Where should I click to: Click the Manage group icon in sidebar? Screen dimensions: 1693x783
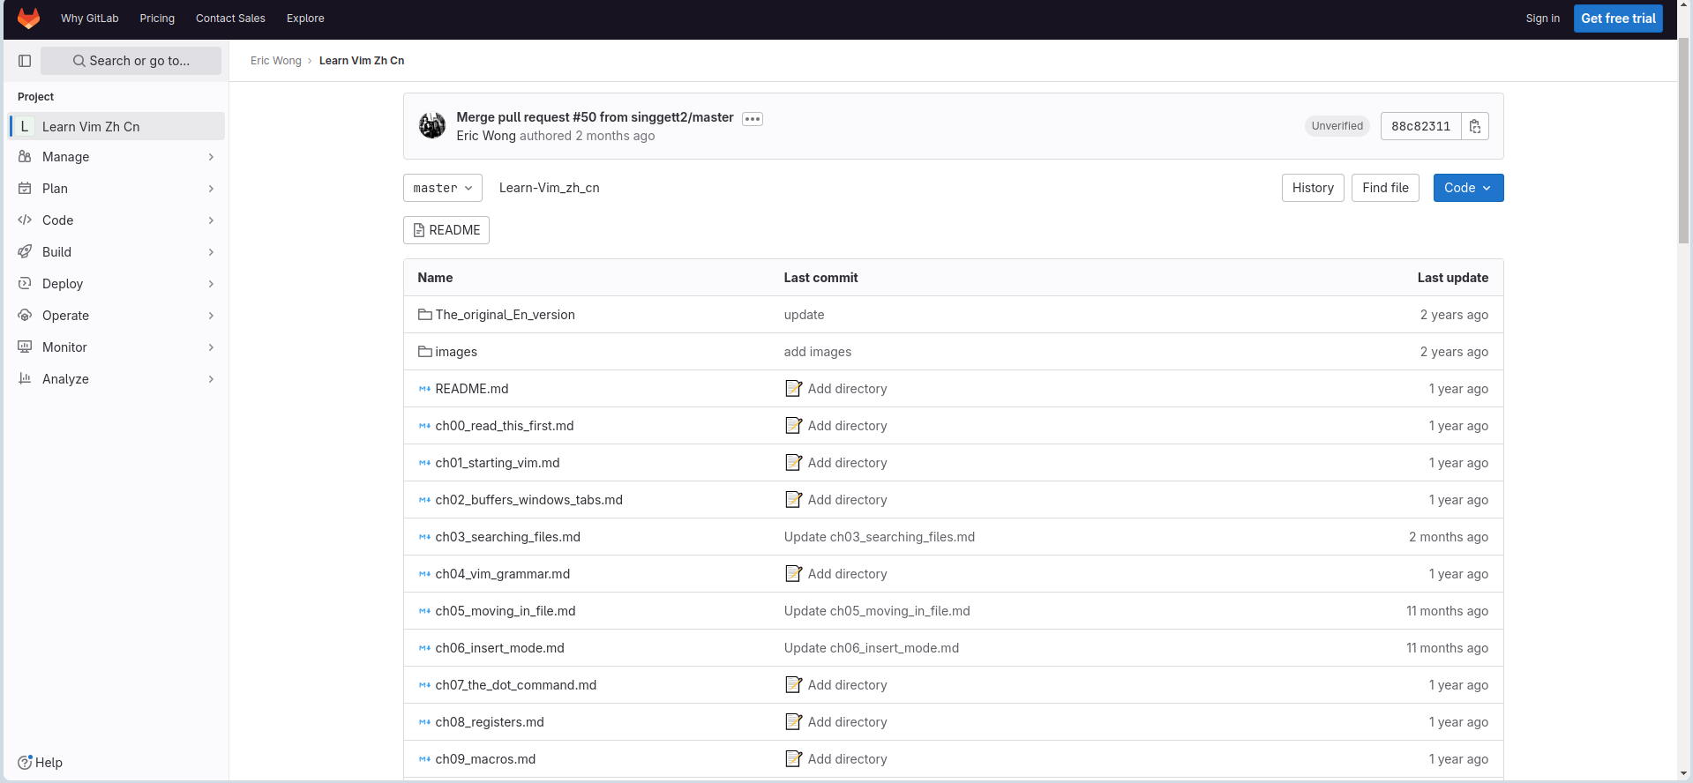[25, 156]
